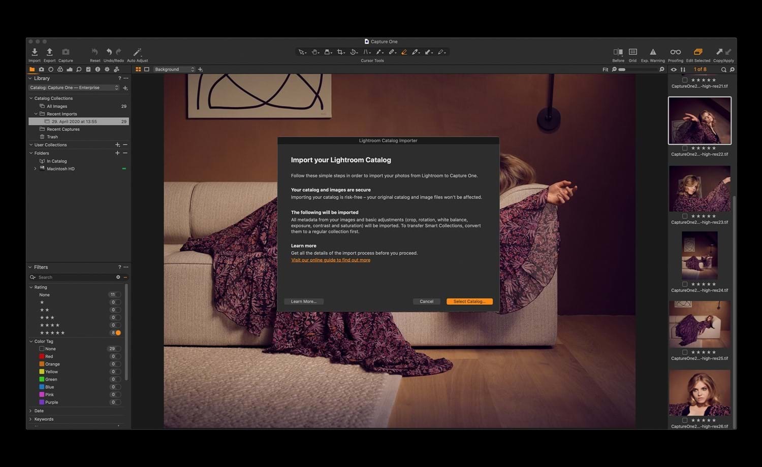Toggle the Before view comparison
Screen dimensions: 762x467
618,52
